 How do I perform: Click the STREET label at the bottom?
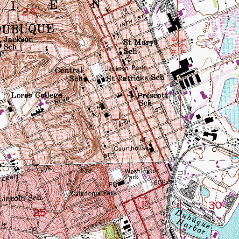coord(94,225)
